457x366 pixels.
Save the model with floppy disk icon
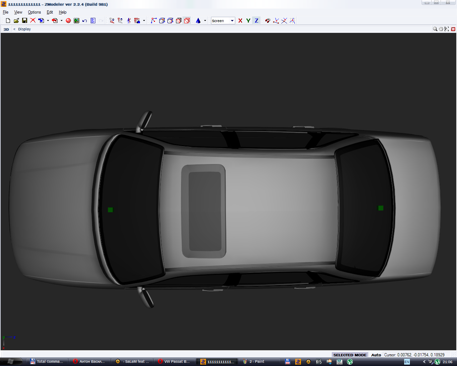(25, 21)
